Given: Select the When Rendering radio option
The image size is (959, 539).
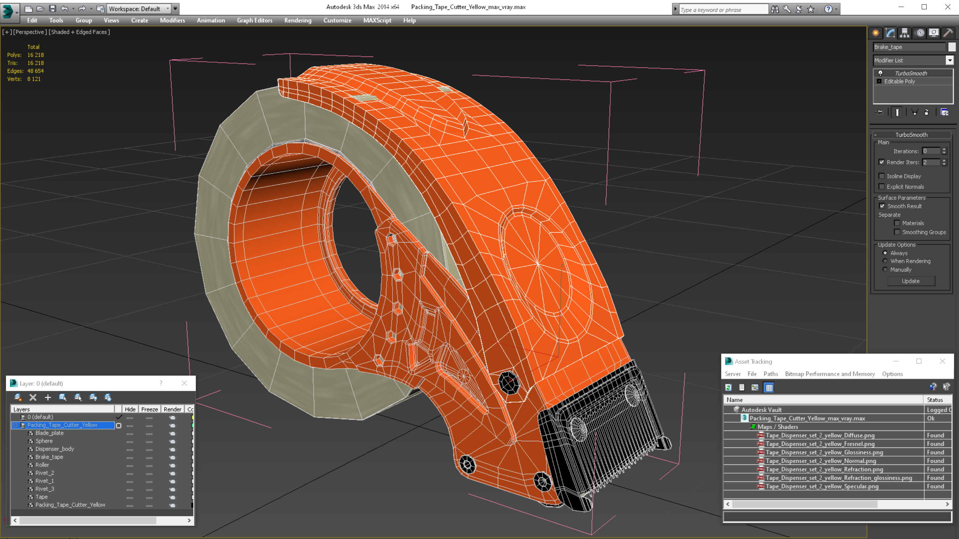Looking at the screenshot, I should (x=885, y=261).
